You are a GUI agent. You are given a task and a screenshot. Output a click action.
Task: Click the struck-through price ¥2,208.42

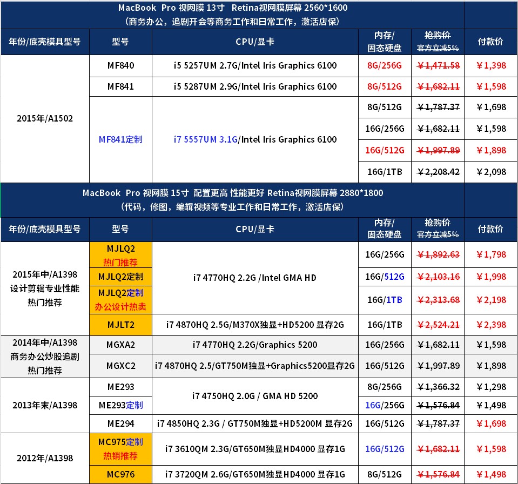(x=438, y=172)
